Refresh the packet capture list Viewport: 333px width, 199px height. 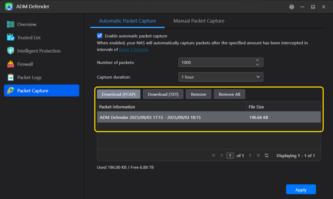(266, 155)
